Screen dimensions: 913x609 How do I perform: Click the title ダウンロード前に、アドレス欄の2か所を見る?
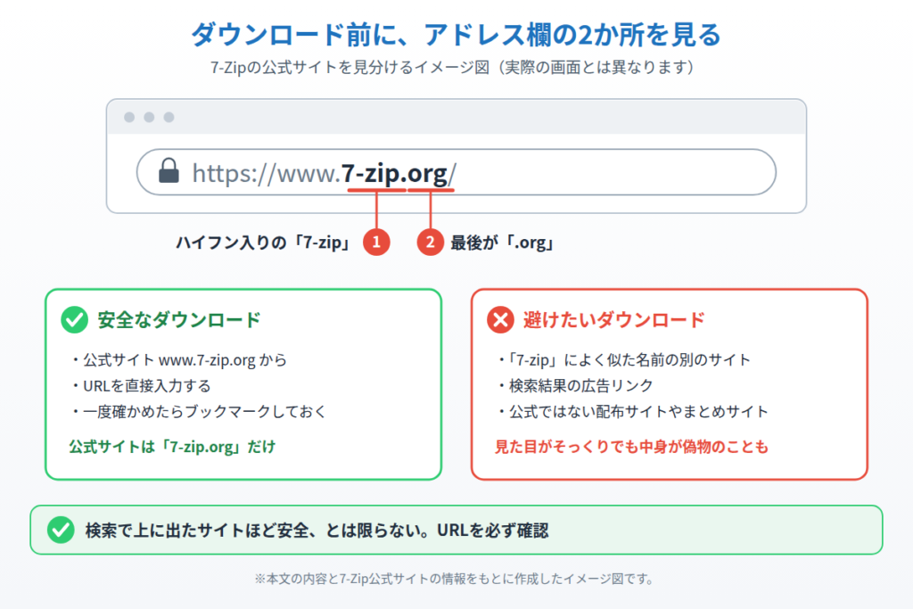point(456,35)
